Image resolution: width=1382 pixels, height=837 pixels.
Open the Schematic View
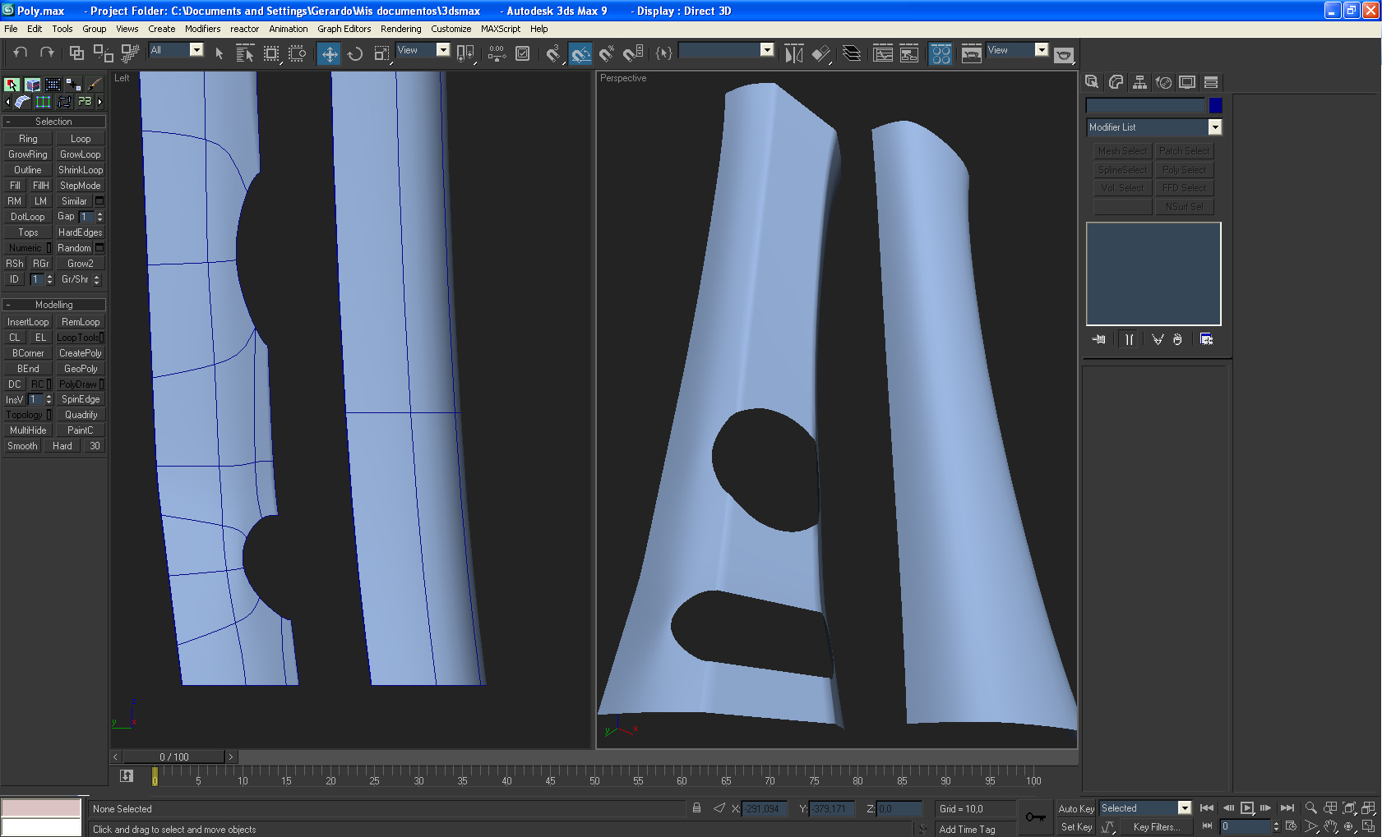pos(909,53)
